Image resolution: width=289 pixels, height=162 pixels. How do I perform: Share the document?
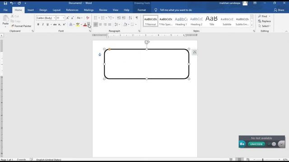(279, 10)
